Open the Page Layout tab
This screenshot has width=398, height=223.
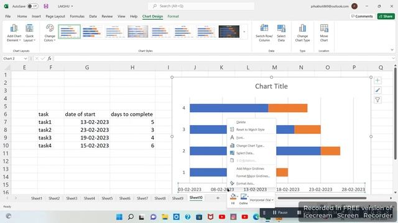pyautogui.click(x=55, y=16)
